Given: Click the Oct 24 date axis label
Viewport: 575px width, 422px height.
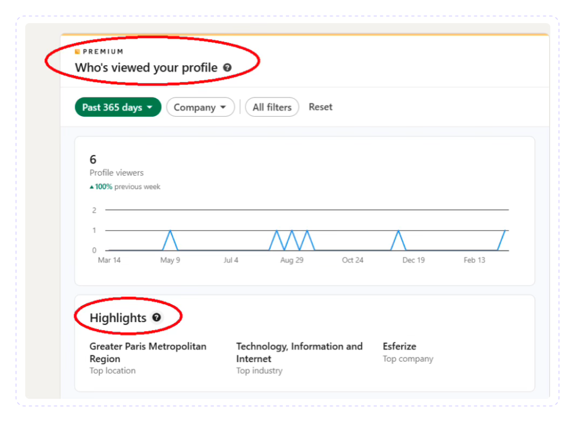Looking at the screenshot, I should click(353, 260).
